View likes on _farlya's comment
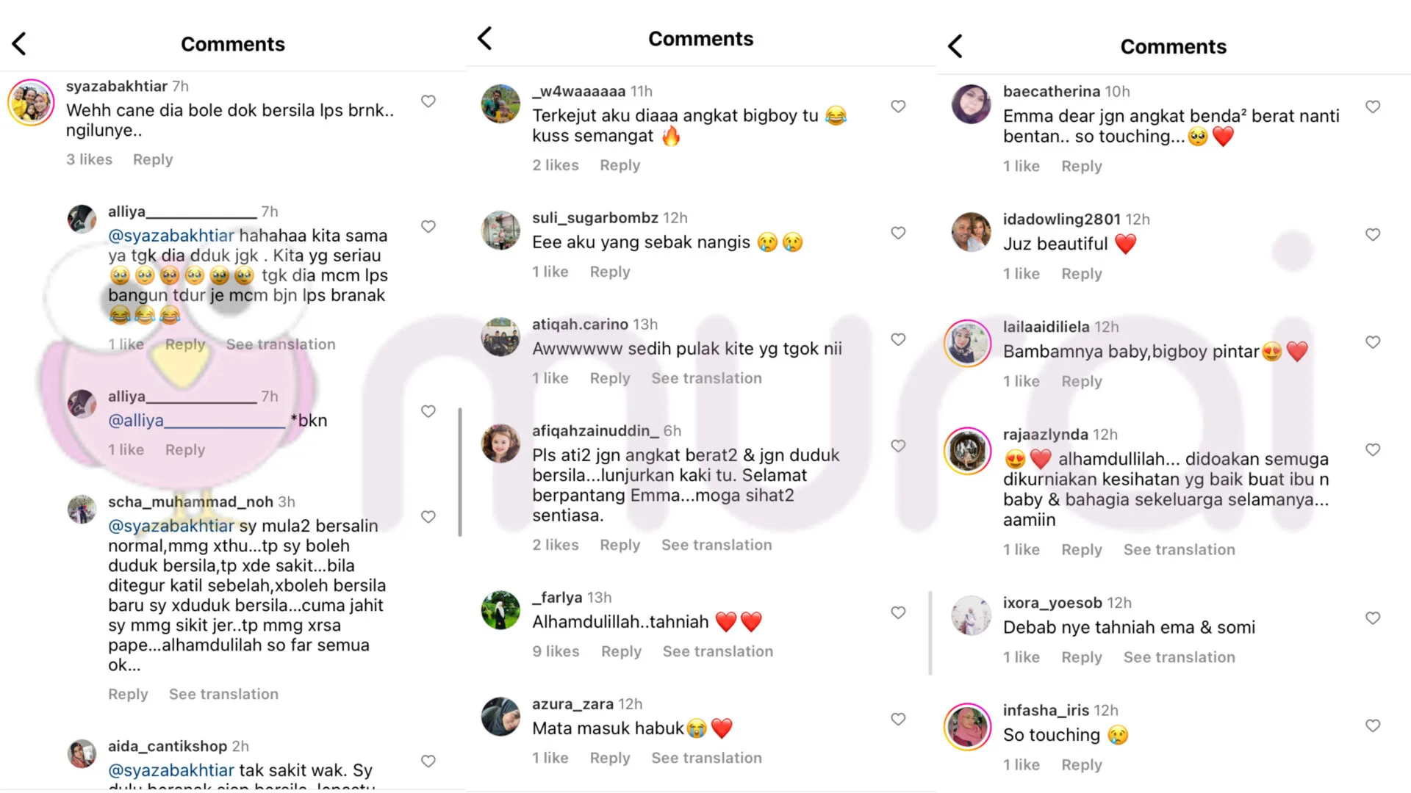1411x793 pixels. pos(556,651)
